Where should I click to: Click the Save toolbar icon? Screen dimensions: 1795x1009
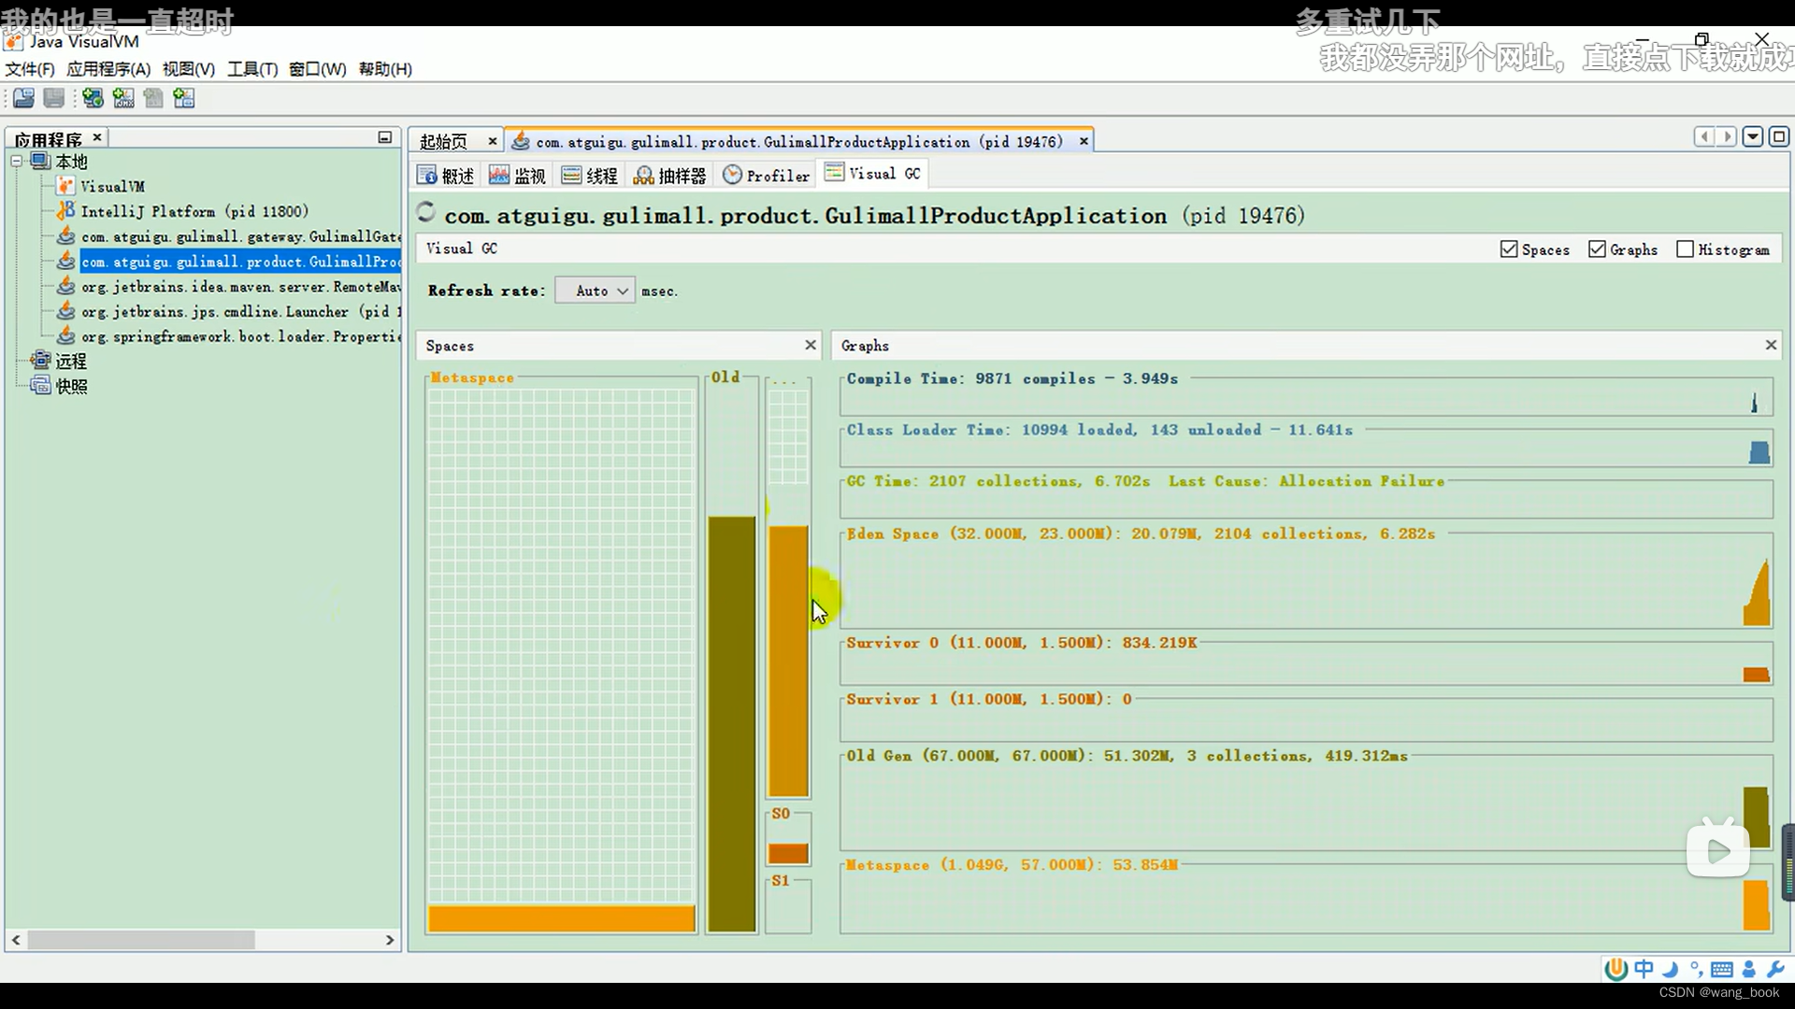(54, 98)
